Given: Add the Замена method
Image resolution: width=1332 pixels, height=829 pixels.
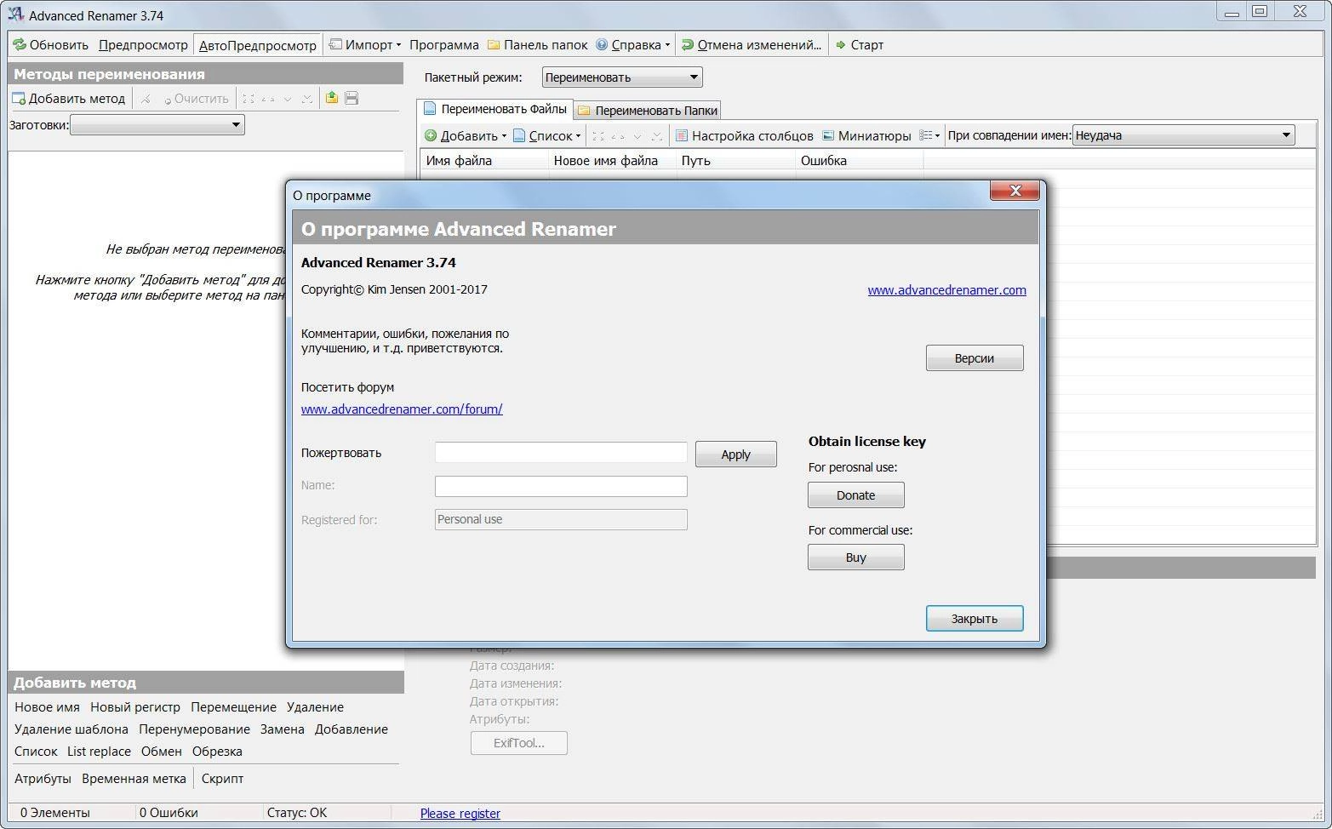Looking at the screenshot, I should tap(282, 729).
